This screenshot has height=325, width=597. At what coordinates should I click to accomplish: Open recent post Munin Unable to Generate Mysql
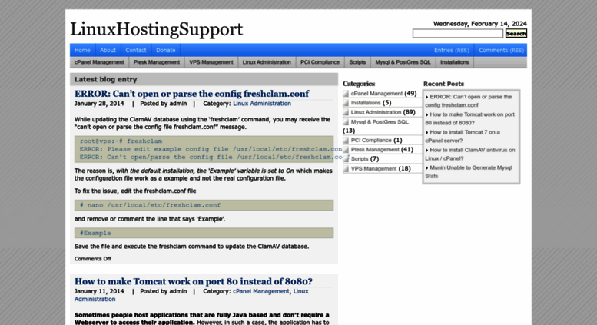click(469, 171)
